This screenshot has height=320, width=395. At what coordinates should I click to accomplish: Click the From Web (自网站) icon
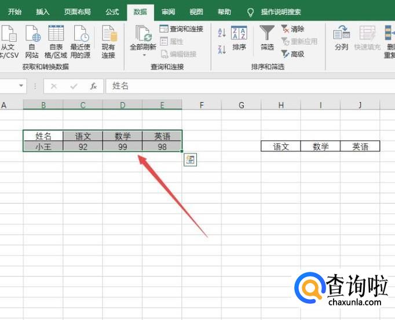click(x=32, y=39)
